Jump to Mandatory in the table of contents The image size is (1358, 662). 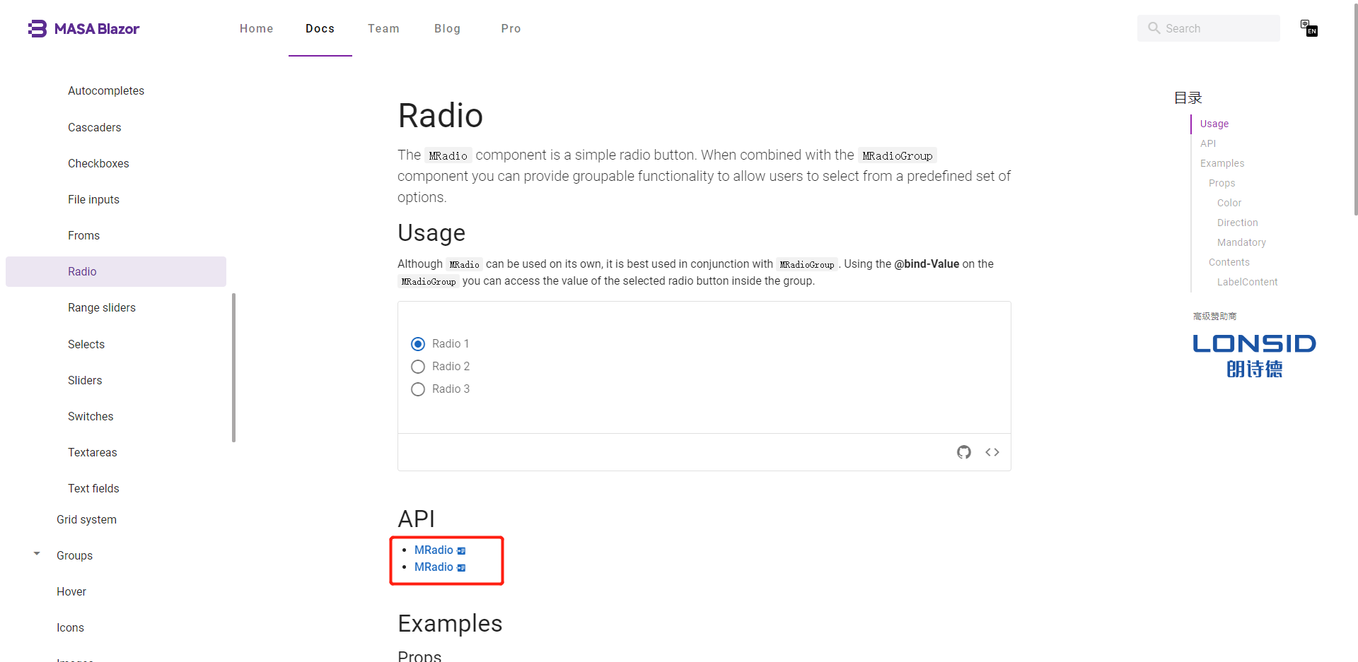click(x=1241, y=242)
